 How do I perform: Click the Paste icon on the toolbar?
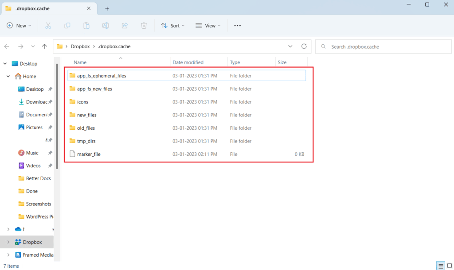(x=86, y=25)
